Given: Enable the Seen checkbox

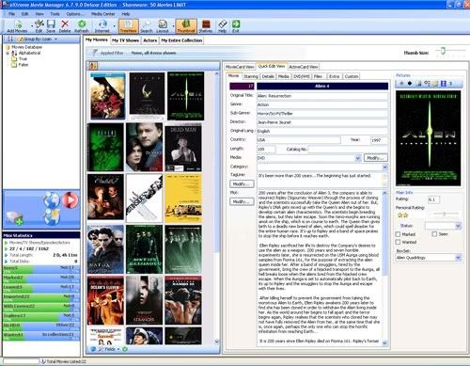Looking at the screenshot, I should click(434, 234).
